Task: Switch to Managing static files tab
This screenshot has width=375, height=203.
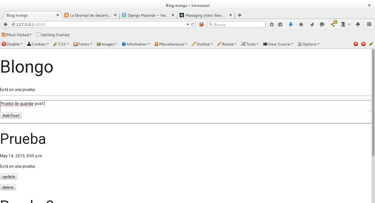Action: (x=205, y=15)
